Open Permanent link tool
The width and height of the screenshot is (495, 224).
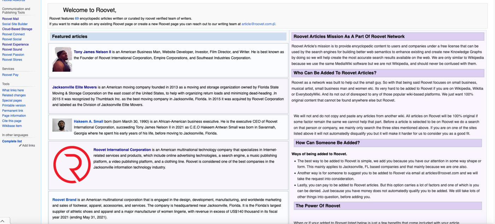pos(13,111)
